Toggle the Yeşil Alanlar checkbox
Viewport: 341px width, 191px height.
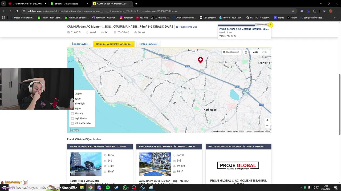click(x=72, y=119)
